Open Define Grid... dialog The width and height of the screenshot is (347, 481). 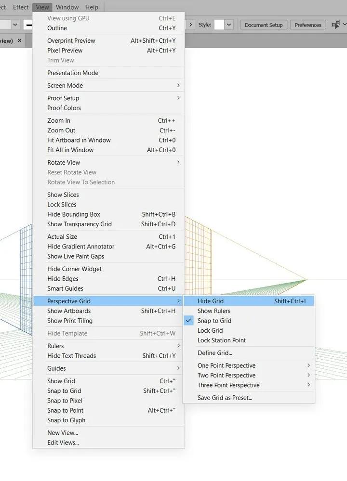click(x=249, y=353)
